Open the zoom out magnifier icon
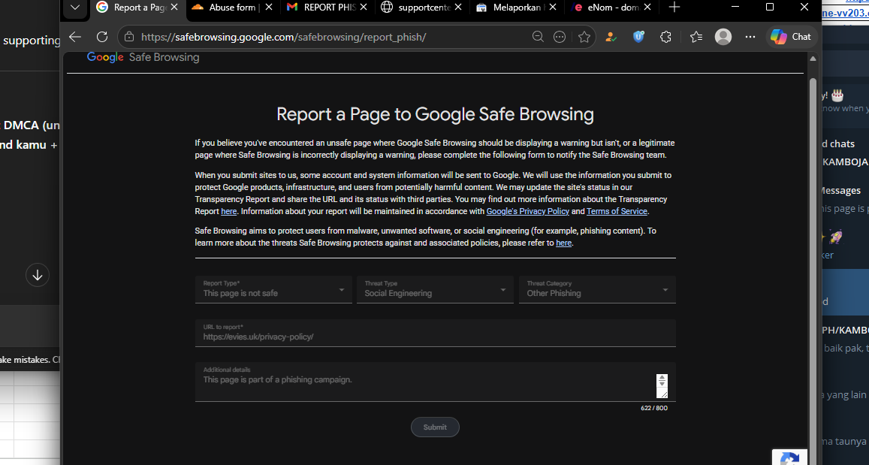This screenshot has height=465, width=869. pyautogui.click(x=538, y=37)
